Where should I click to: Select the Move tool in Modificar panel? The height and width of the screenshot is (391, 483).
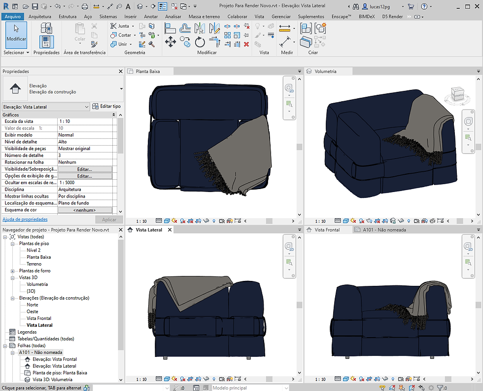tap(171, 41)
